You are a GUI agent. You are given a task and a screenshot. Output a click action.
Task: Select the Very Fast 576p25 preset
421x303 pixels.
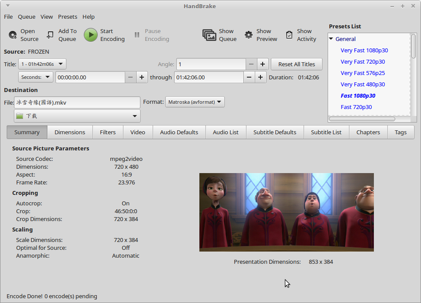coord(363,73)
